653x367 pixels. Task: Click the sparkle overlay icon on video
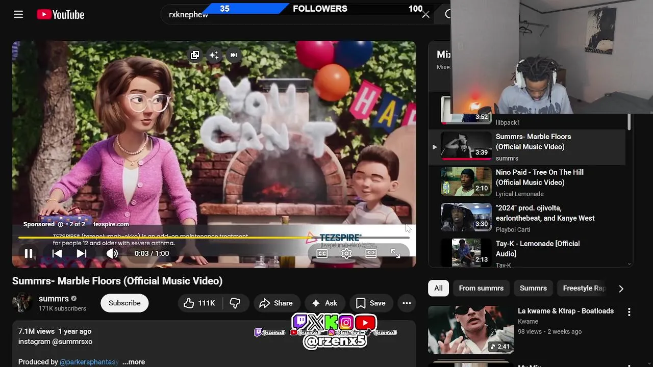coord(214,55)
